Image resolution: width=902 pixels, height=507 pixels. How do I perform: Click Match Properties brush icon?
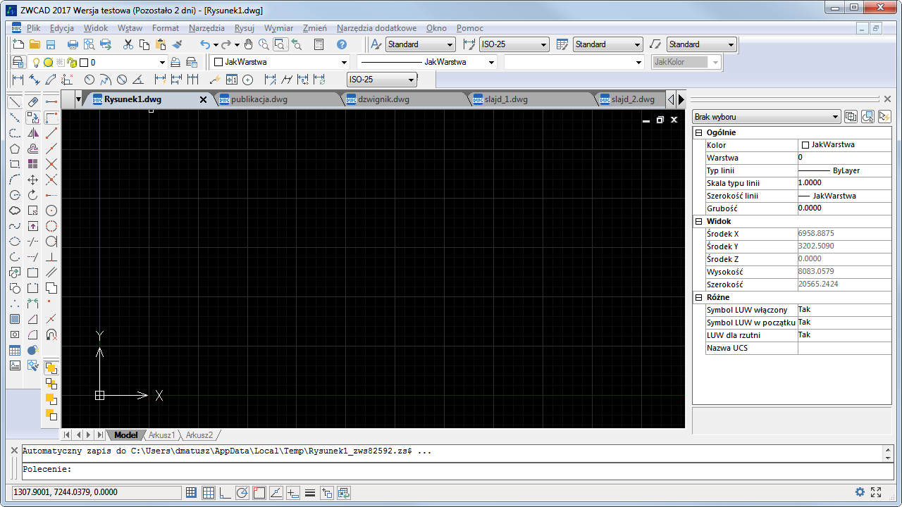(178, 44)
